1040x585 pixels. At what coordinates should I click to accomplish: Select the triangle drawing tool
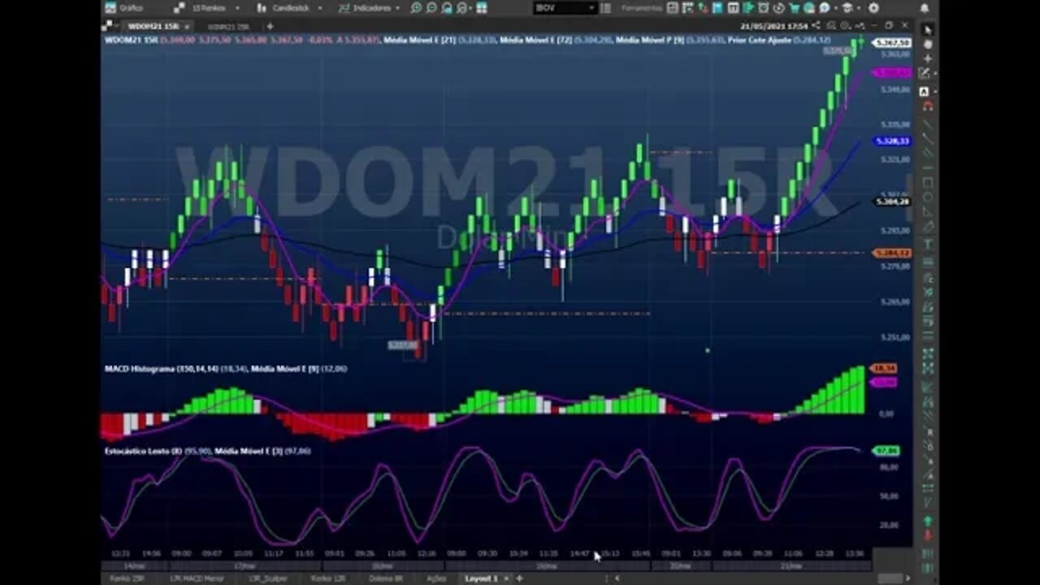pyautogui.click(x=928, y=212)
